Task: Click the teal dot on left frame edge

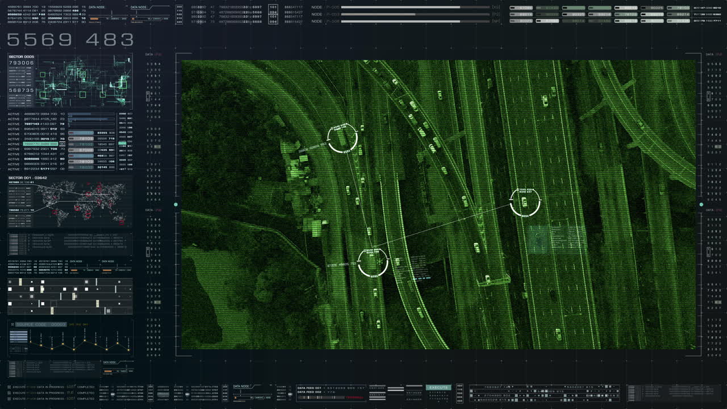Action: click(x=176, y=204)
